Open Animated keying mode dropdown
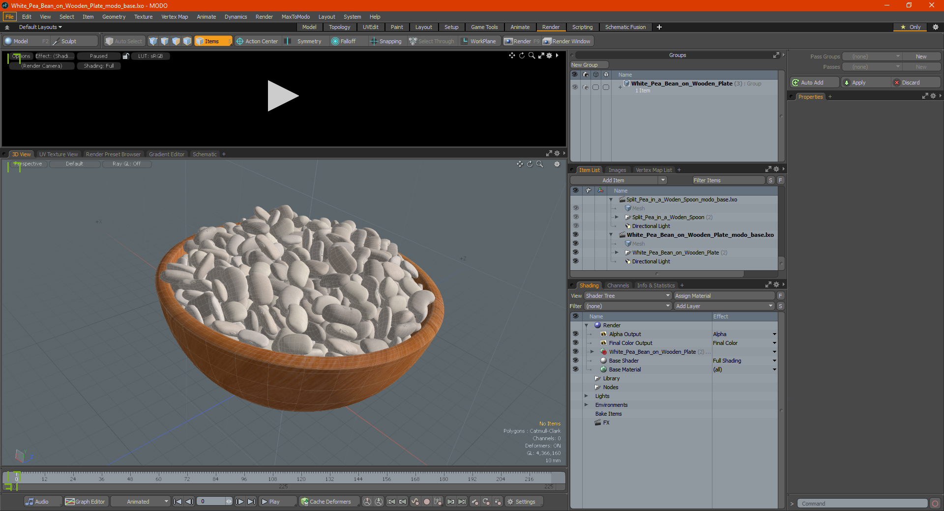Image resolution: width=944 pixels, height=511 pixels. (x=141, y=502)
